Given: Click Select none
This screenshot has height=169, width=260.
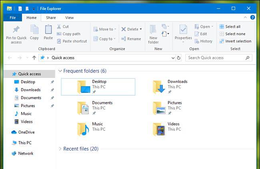Looking at the screenshot, I should 232,34.
